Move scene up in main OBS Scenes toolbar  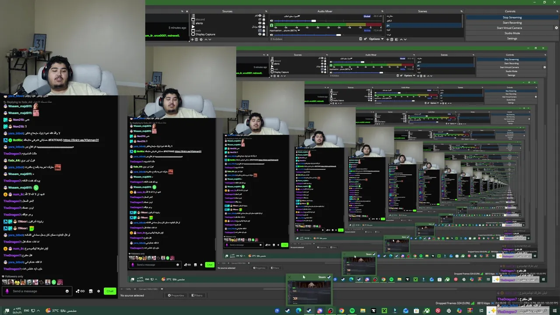pyautogui.click(x=401, y=39)
